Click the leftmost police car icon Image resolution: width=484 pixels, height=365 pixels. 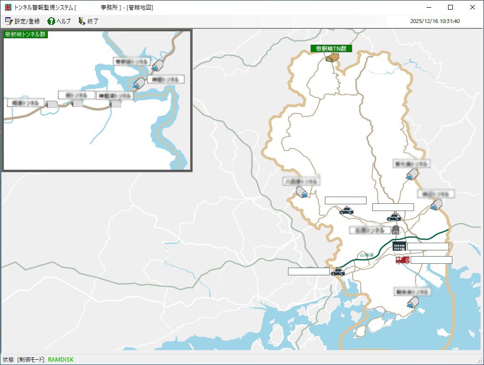[x=337, y=271]
